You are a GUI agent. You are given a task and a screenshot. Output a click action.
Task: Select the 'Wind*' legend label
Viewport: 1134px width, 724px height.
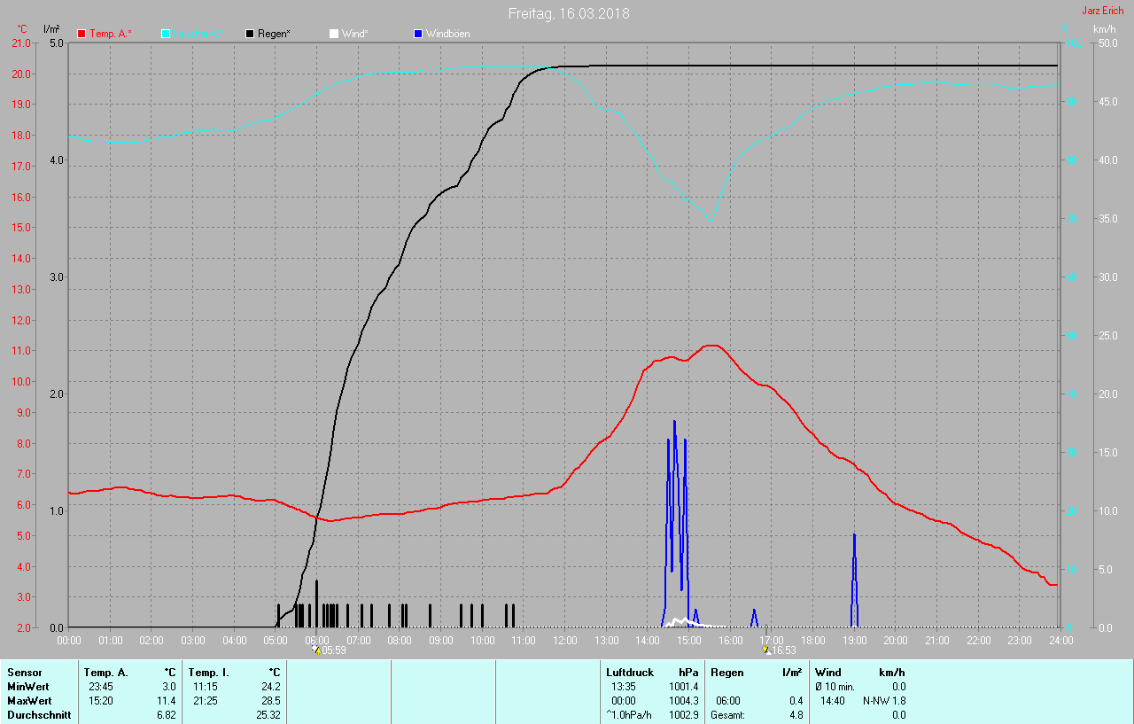354,34
